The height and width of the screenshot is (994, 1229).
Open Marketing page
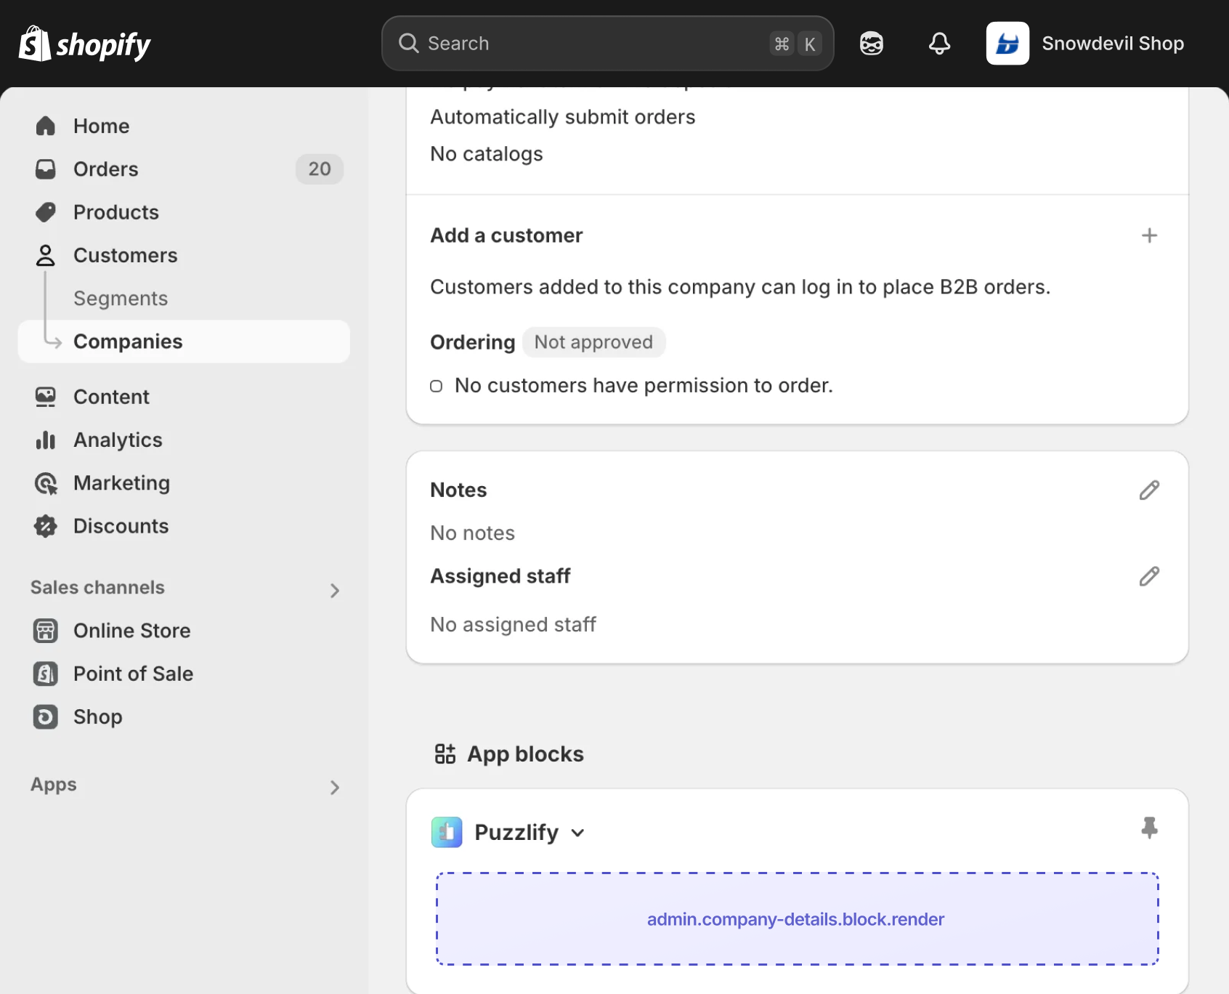click(x=184, y=483)
